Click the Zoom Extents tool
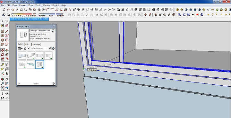 pos(3,88)
